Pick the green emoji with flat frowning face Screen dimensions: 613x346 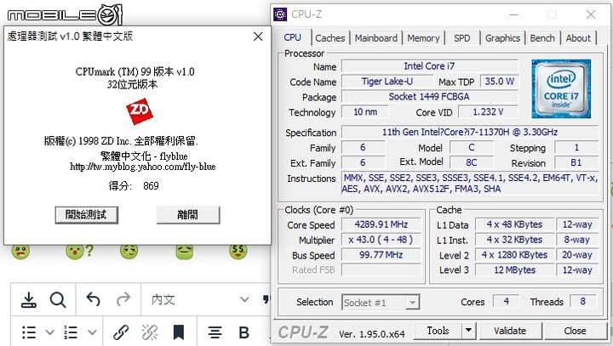(184, 252)
